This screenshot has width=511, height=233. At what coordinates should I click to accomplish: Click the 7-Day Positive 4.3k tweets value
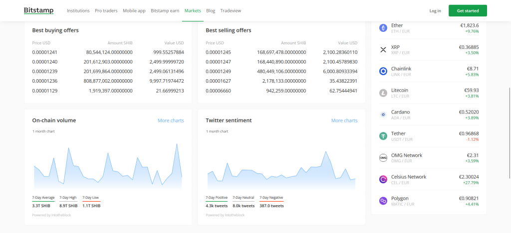coord(217,206)
